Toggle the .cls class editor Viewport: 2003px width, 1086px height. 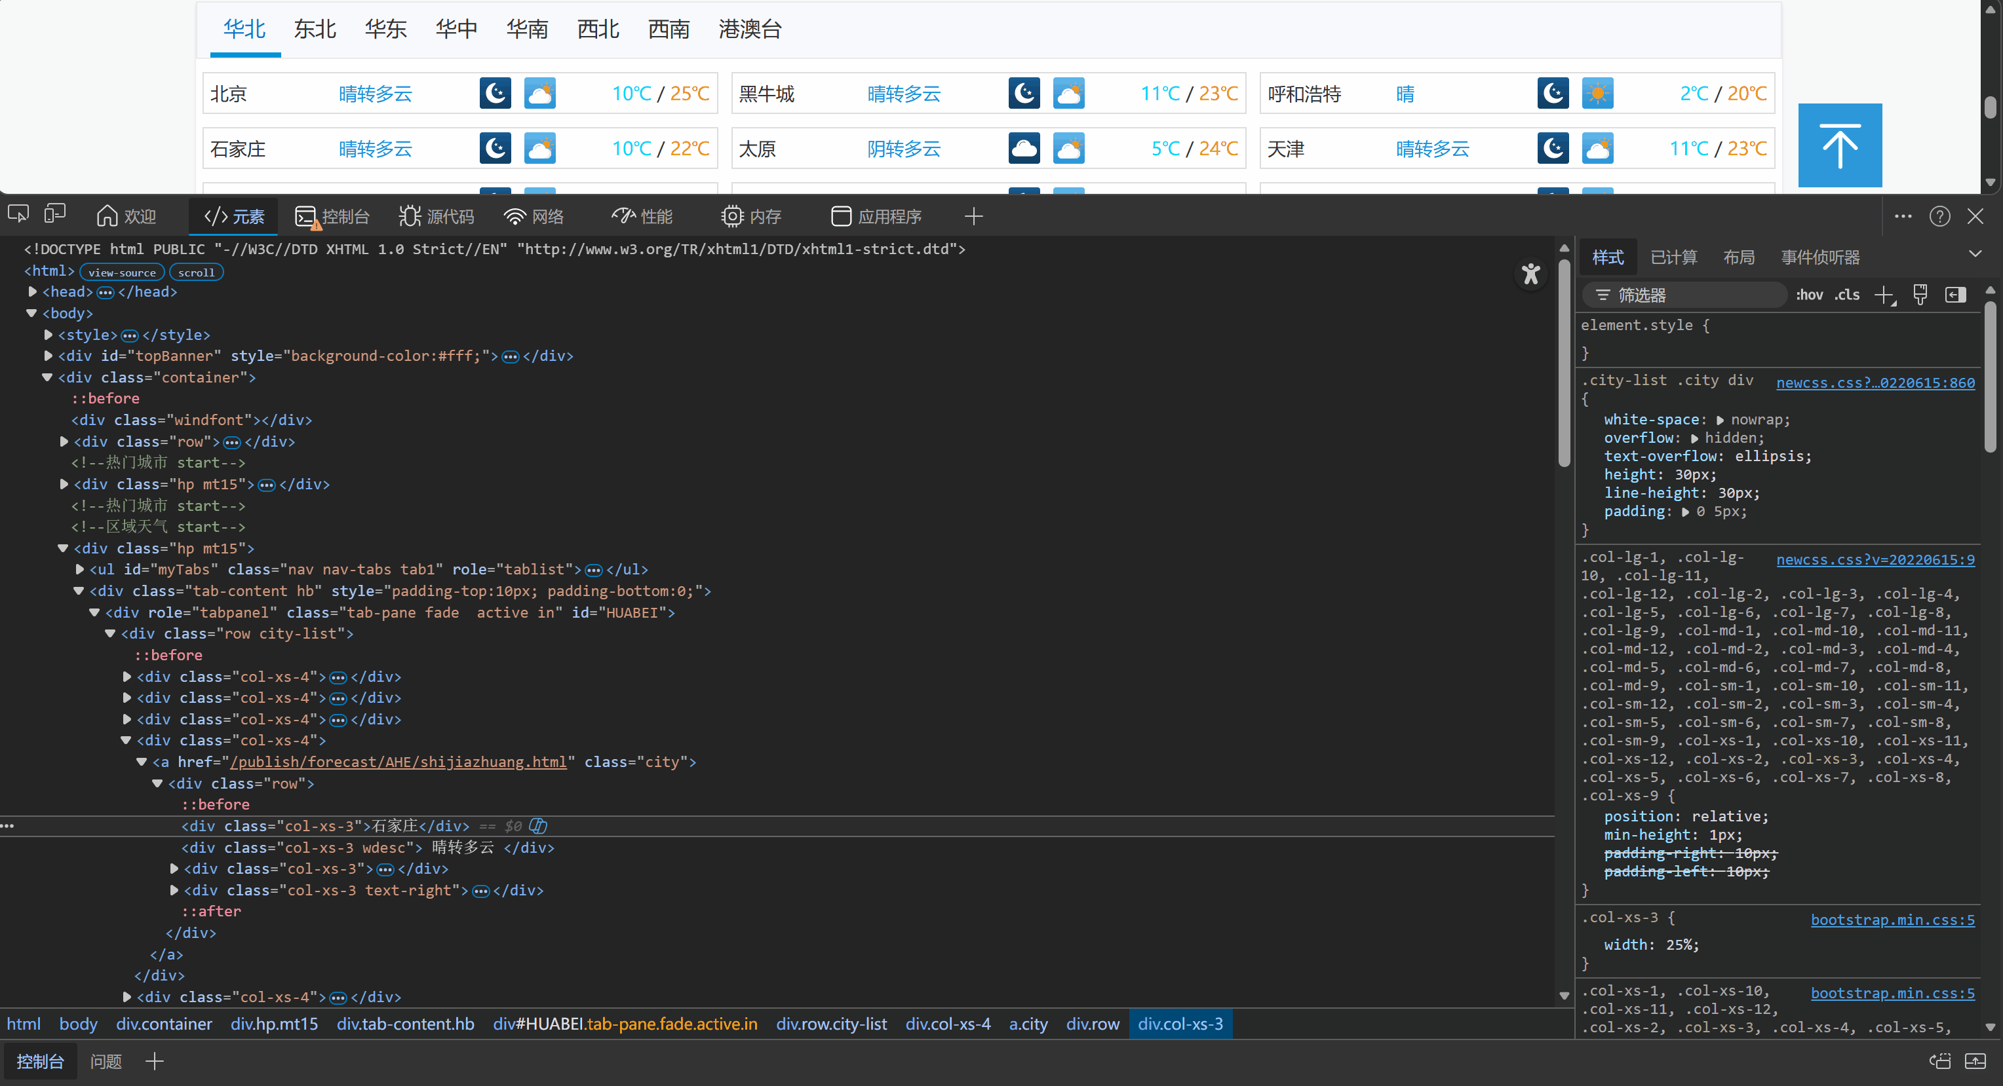1847,295
